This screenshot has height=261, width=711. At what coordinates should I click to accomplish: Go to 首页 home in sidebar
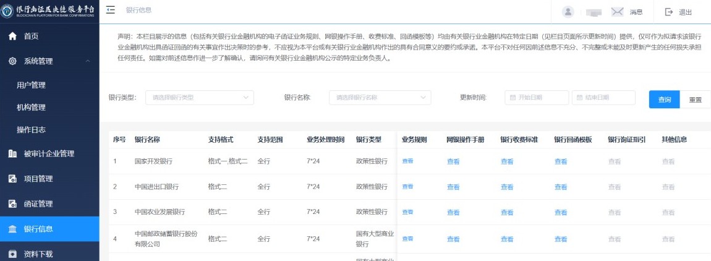coord(31,36)
